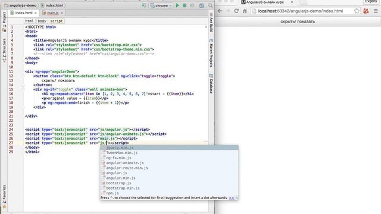Choose angular-route.min.js from autocomplete list
This screenshot has height=214, width=381.
(169, 168)
